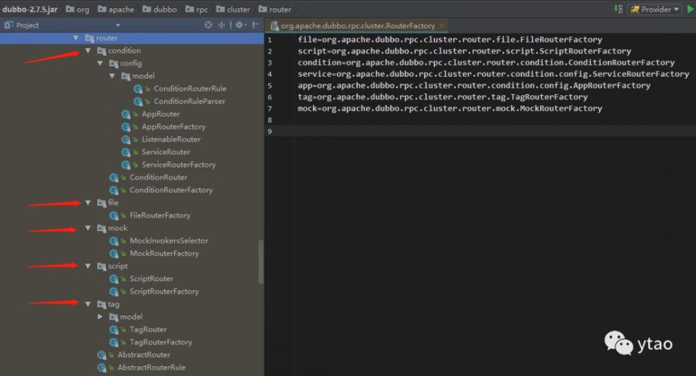Screen dimensions: 696x376
Task: Collapse the condition package folder
Action: click(88, 51)
